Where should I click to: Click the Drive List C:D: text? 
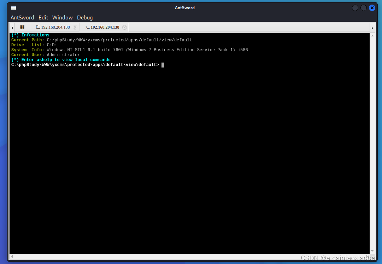pos(34,45)
